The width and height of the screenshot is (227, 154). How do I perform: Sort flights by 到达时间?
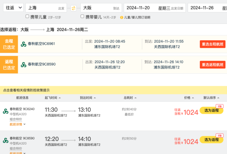(88, 98)
